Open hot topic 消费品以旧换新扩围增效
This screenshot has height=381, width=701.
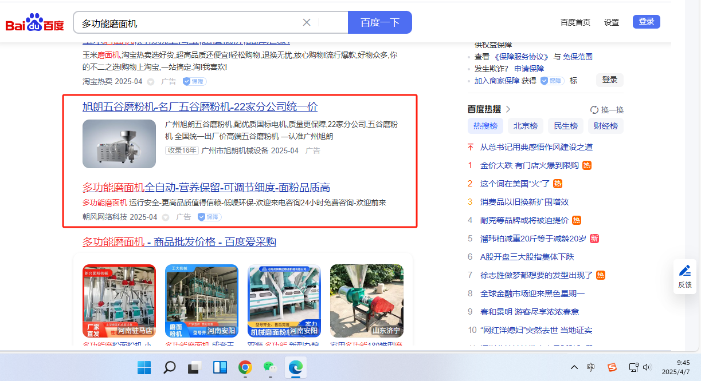coord(524,202)
